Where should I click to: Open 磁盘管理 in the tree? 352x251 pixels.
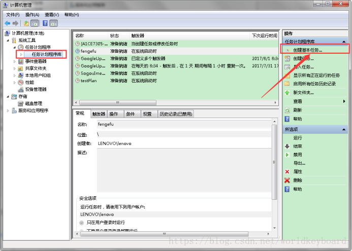tap(34, 103)
